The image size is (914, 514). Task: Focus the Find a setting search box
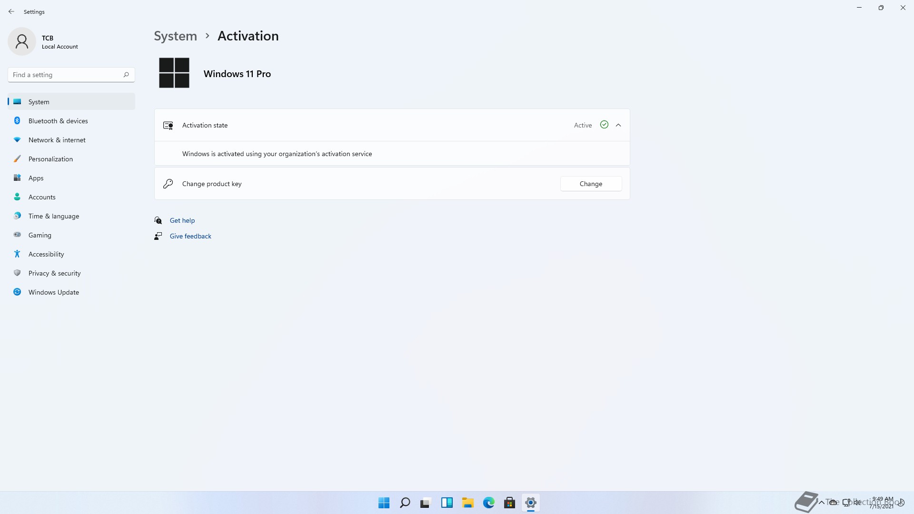[64, 75]
